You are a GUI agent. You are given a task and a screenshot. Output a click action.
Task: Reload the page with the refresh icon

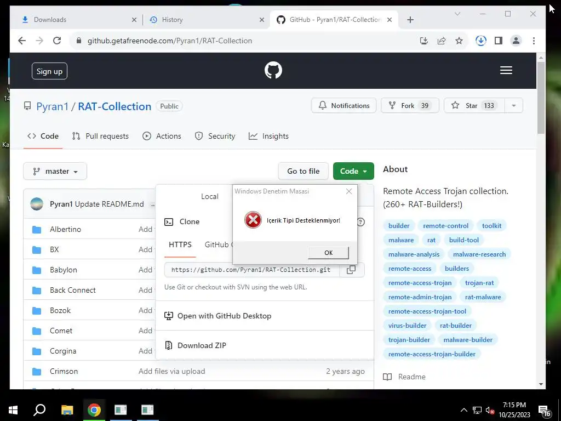tap(57, 41)
